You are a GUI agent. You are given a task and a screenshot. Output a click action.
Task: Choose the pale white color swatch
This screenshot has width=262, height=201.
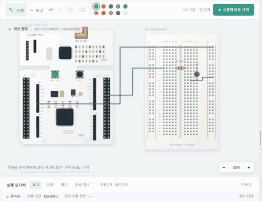(125, 13)
